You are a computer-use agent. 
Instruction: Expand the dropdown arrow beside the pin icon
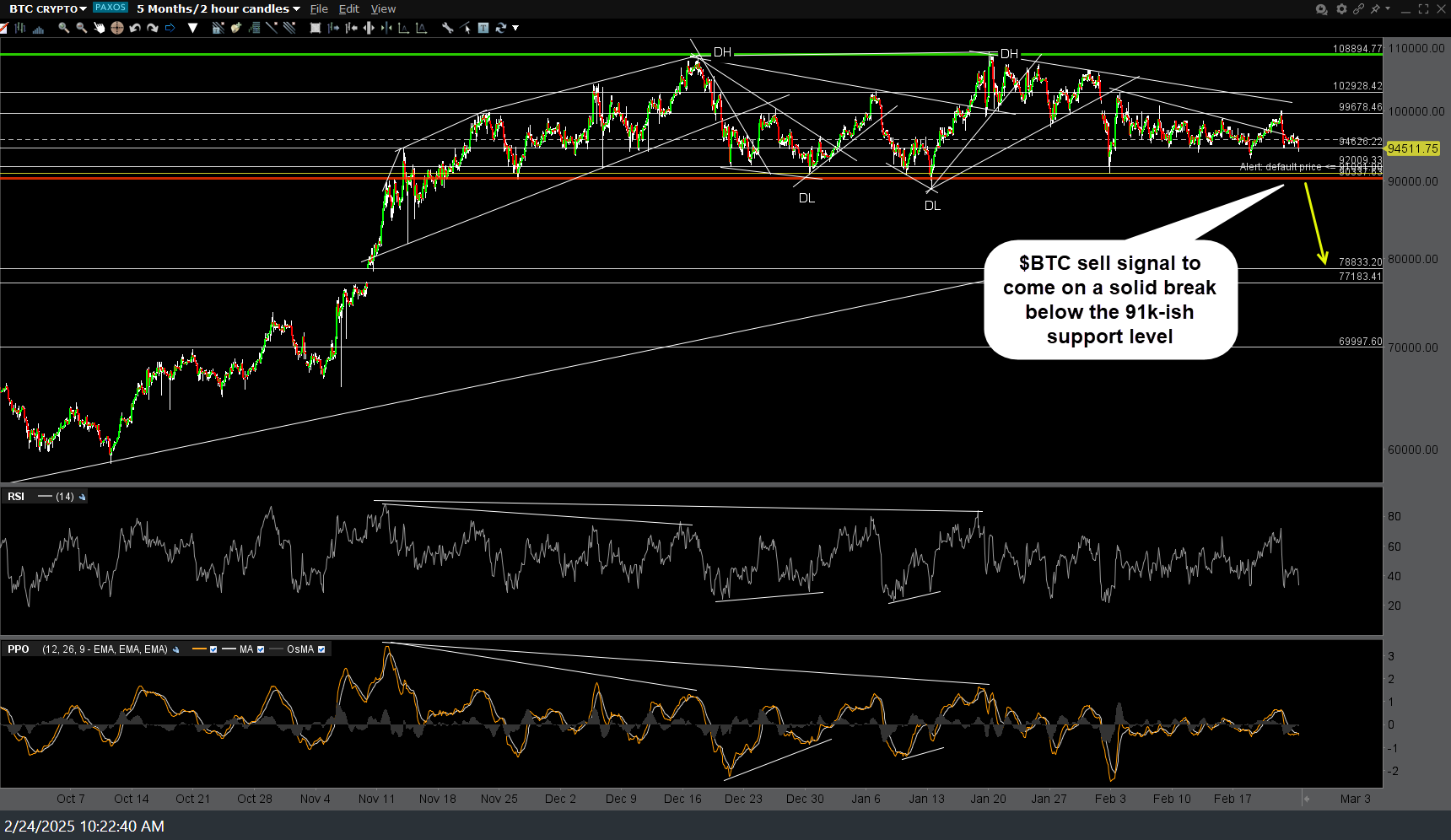[1386, 9]
